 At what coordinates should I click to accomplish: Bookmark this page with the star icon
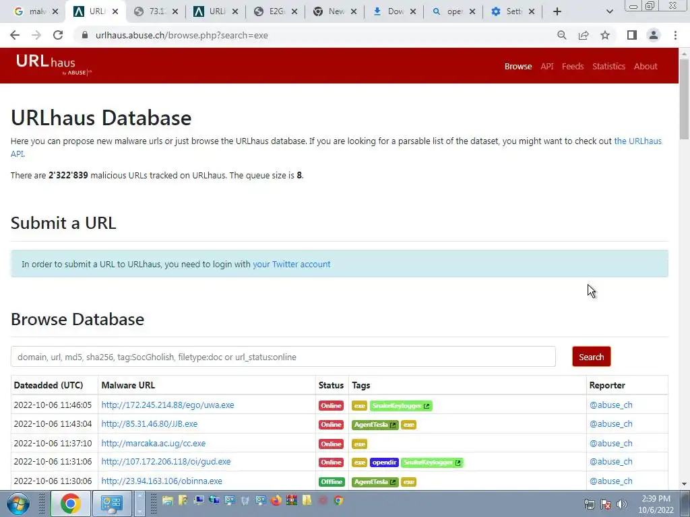tap(605, 35)
